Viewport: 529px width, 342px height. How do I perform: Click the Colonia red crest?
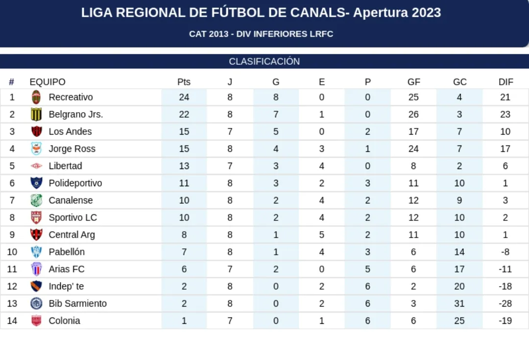coord(36,320)
